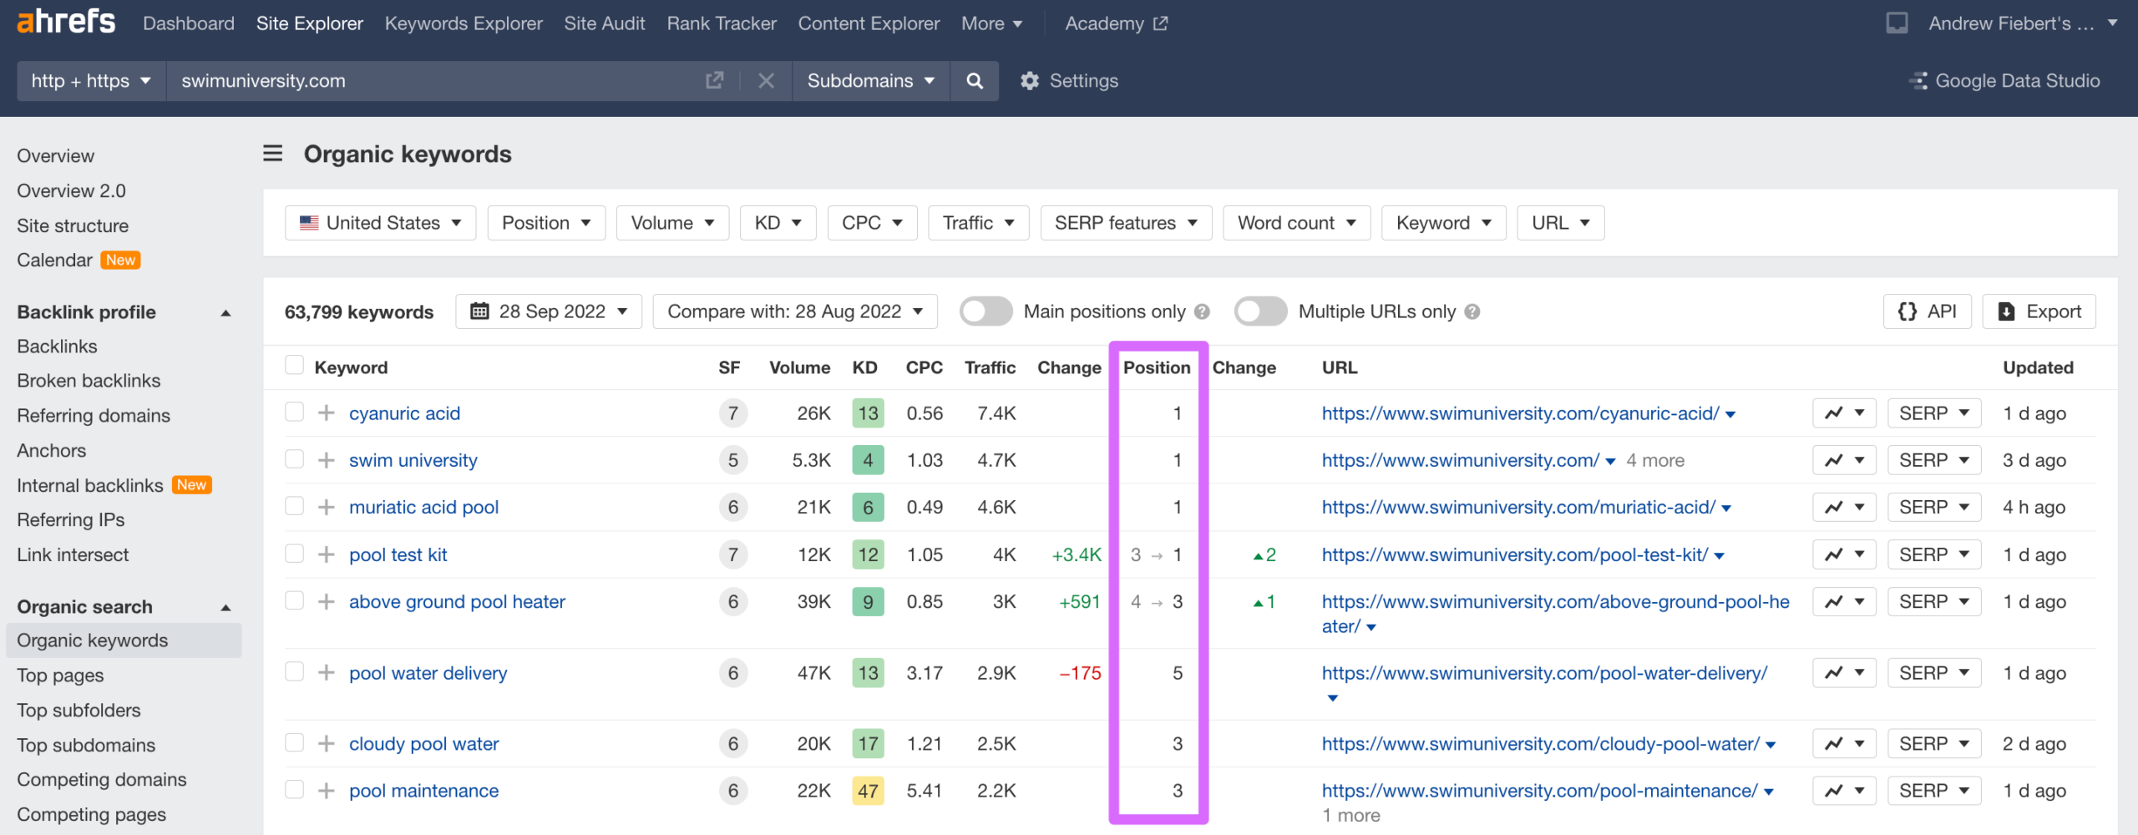Open Google Data Studio link
The image size is (2138, 835).
pyautogui.click(x=2004, y=81)
